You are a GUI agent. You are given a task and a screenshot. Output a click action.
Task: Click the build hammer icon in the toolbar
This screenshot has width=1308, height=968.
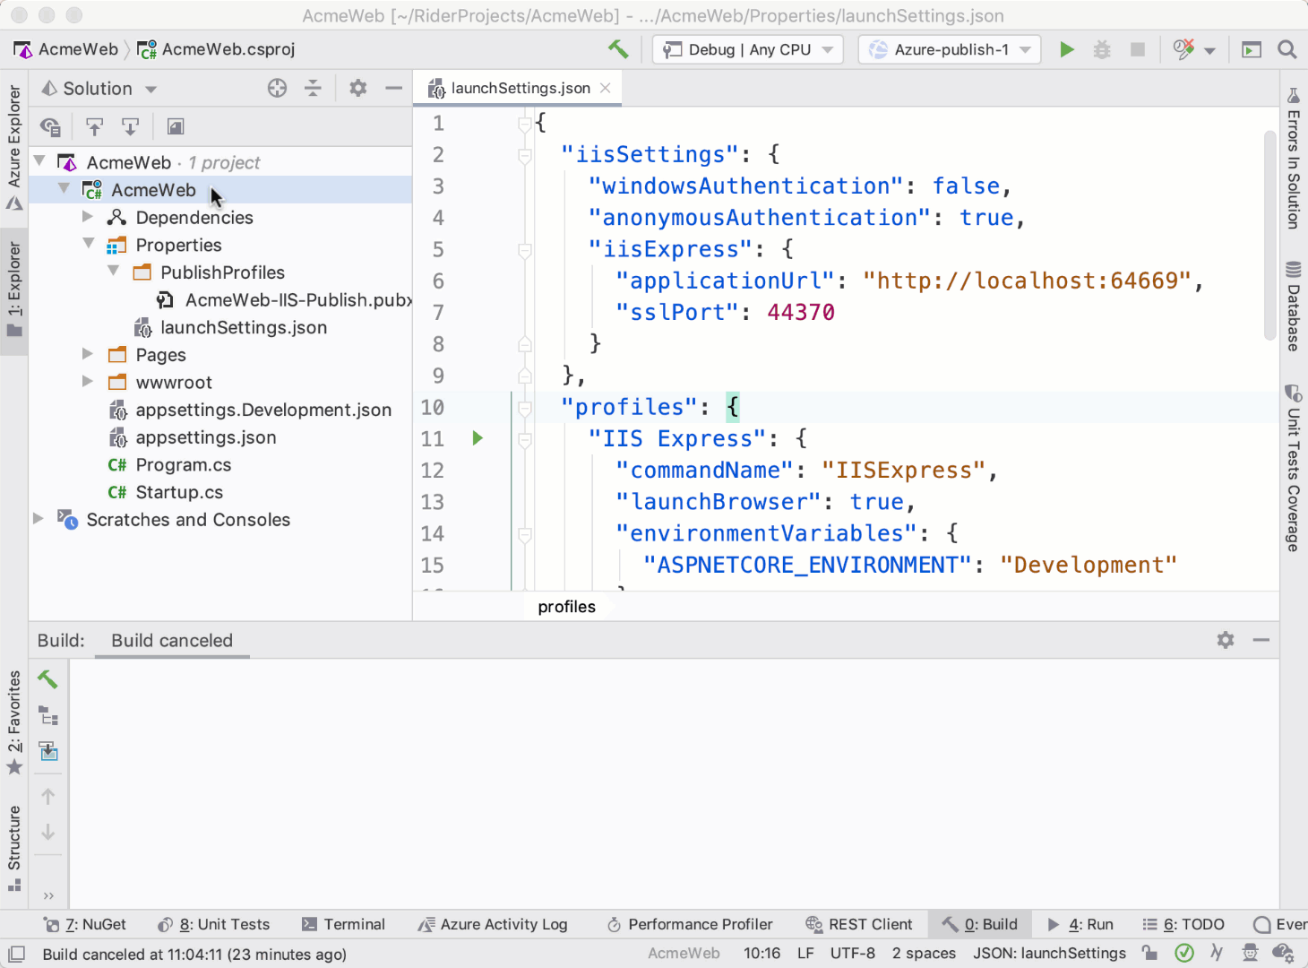pyautogui.click(x=617, y=49)
